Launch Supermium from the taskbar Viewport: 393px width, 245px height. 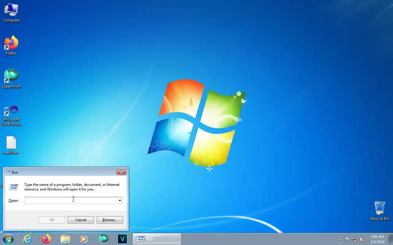pos(103,239)
